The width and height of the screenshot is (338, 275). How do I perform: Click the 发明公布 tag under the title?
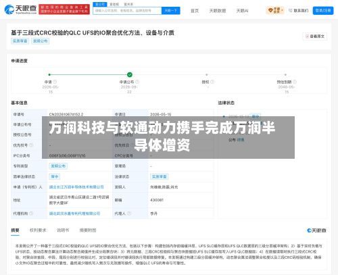point(40,41)
